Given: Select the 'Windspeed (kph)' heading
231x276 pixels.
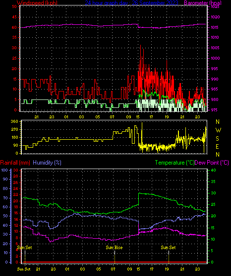Looking at the screenshot, I should tap(37, 3).
